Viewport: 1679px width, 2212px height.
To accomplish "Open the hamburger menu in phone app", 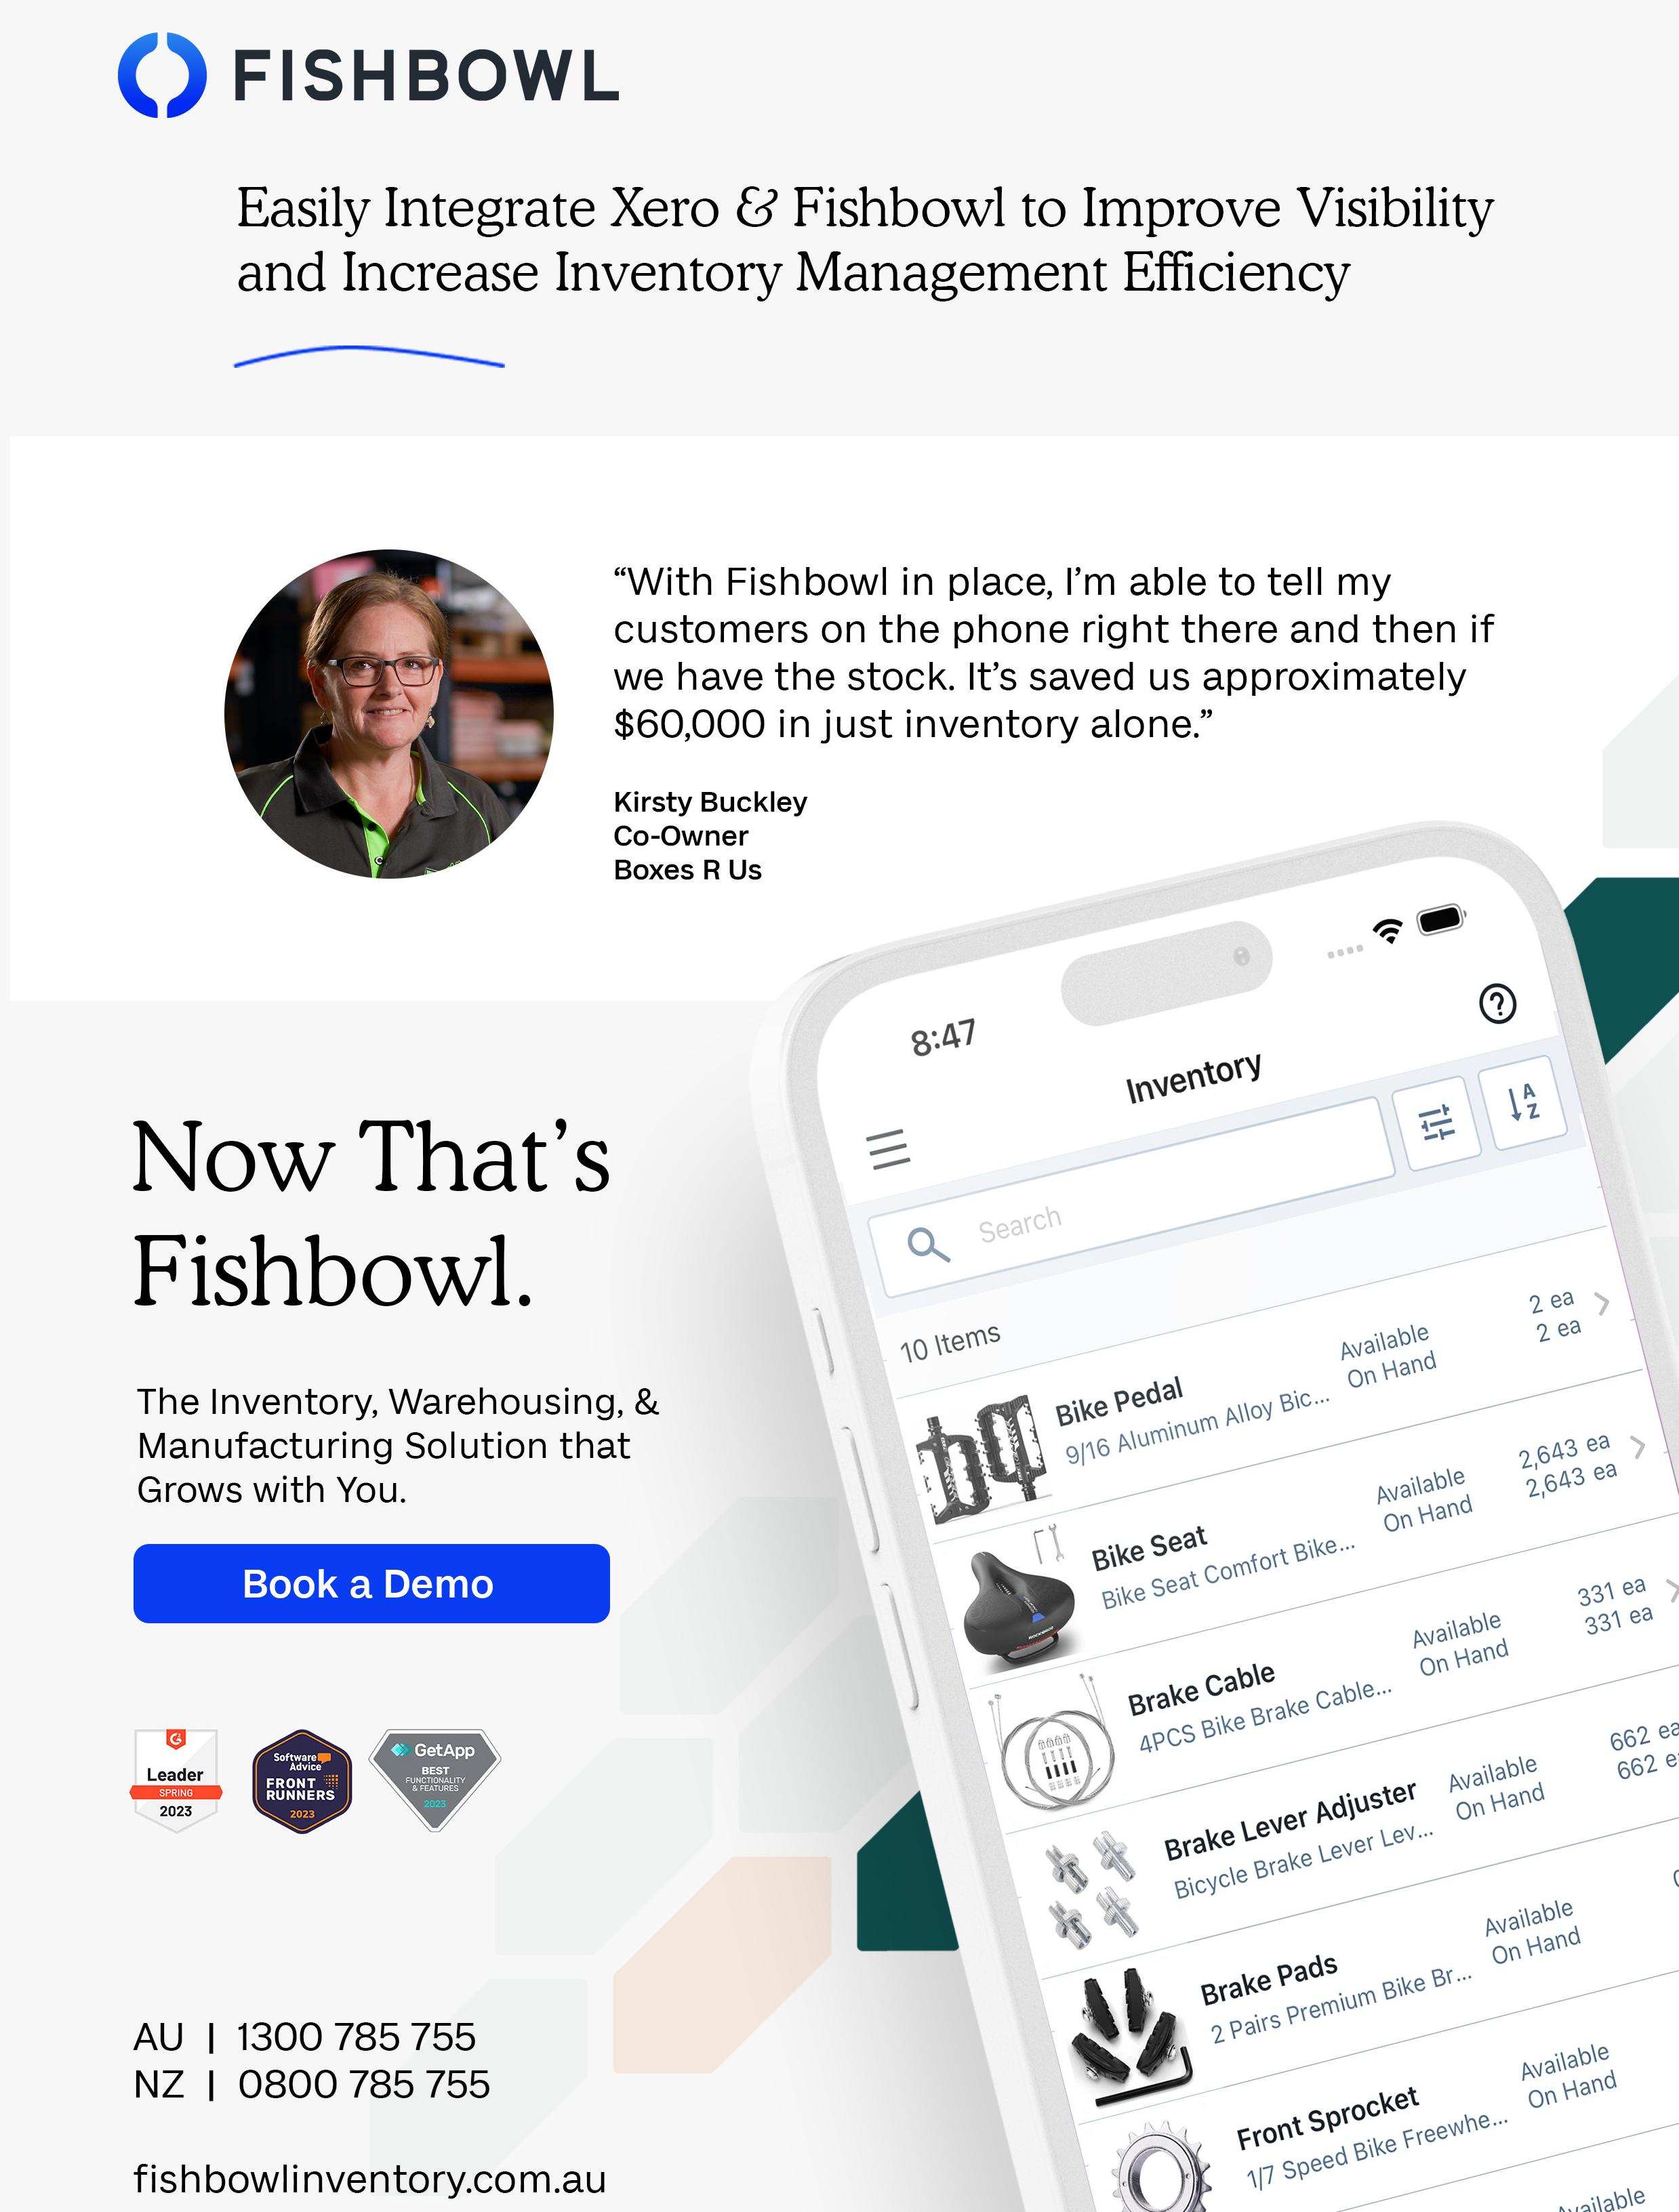I will (889, 1149).
